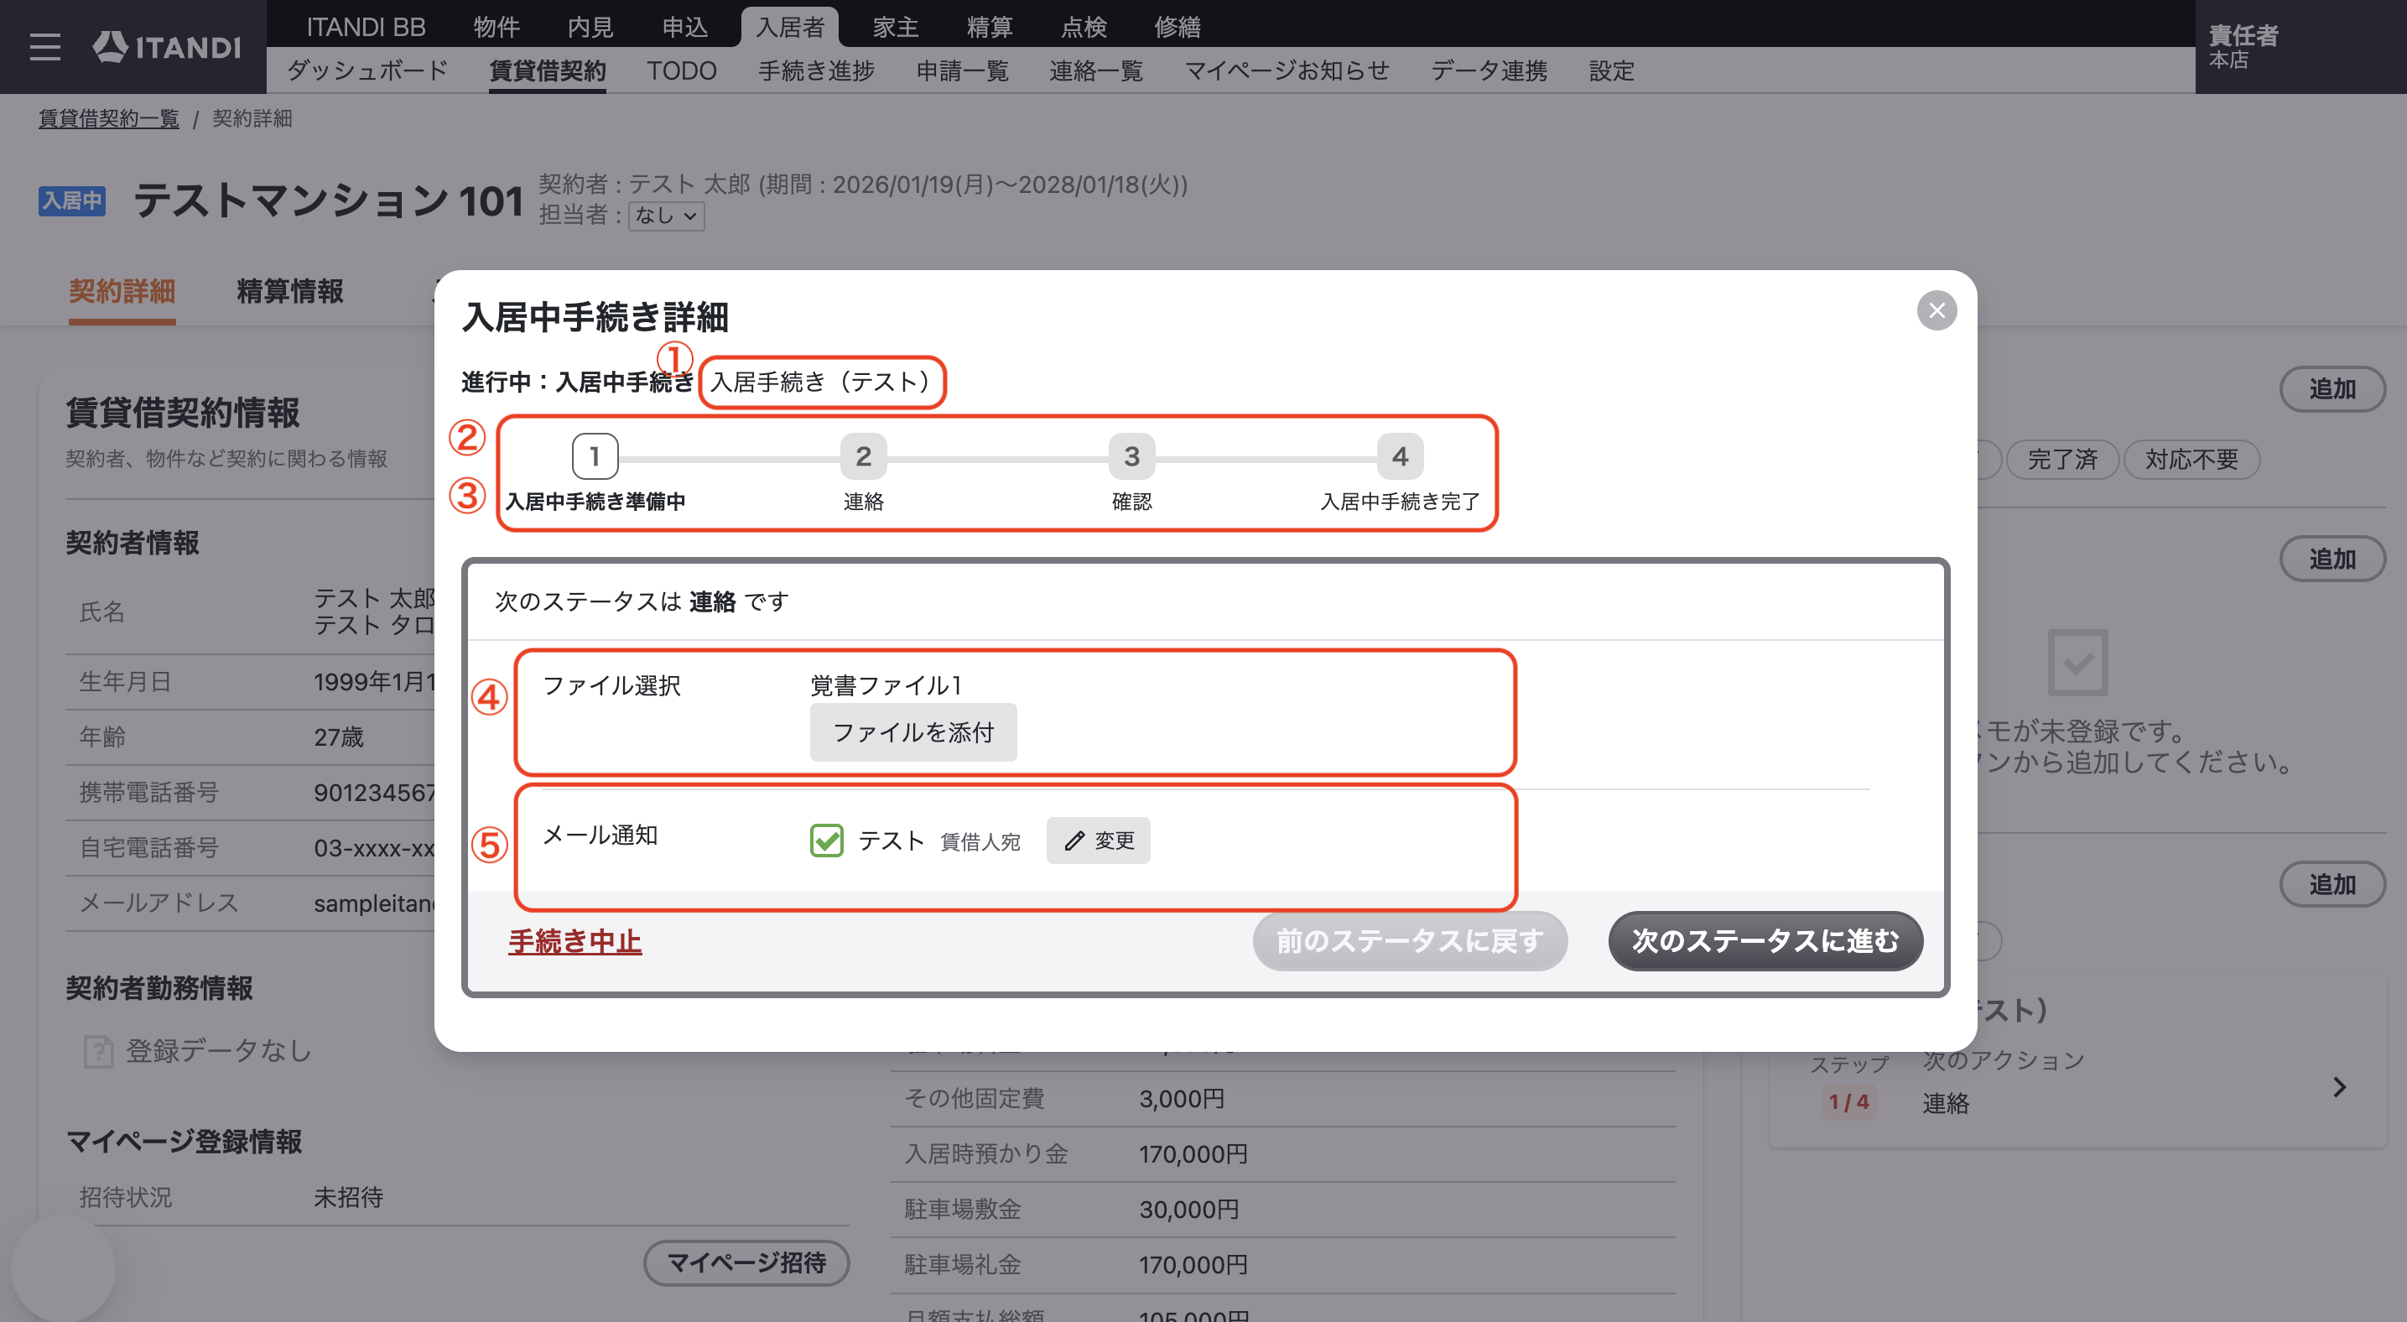2407x1322 pixels.
Task: Switch to the 契約詳細 tab
Action: 122,291
